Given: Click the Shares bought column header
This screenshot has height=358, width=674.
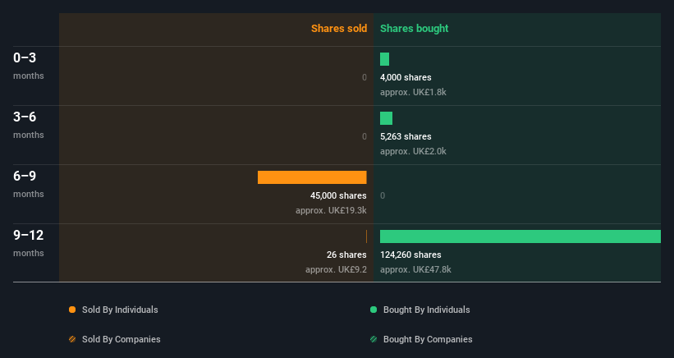Looking at the screenshot, I should pos(414,29).
